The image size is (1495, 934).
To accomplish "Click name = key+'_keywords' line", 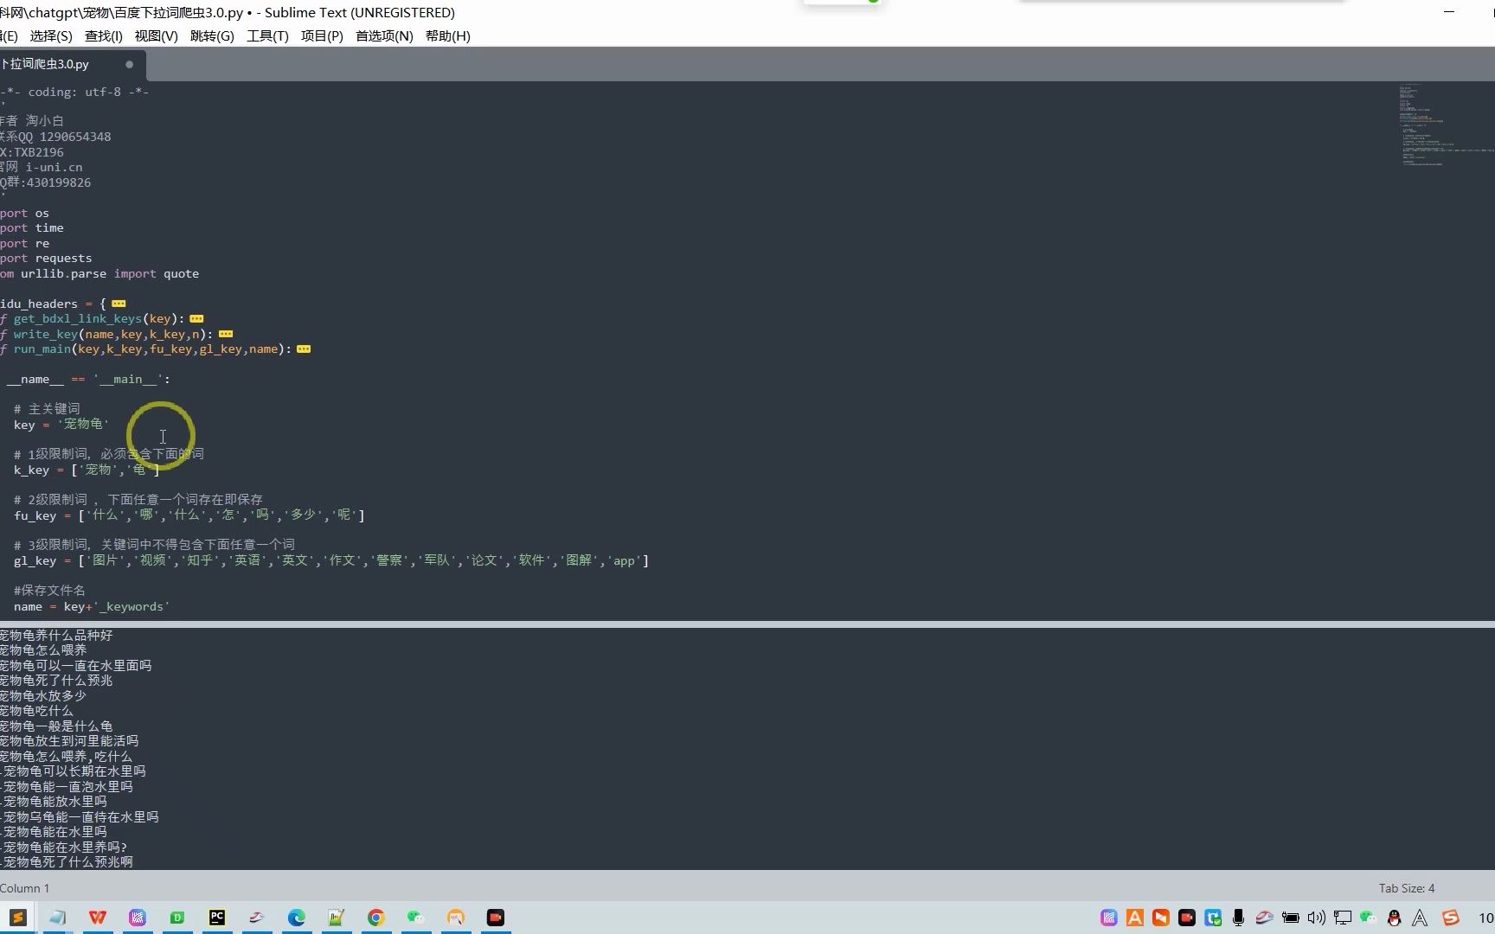I will (x=92, y=607).
